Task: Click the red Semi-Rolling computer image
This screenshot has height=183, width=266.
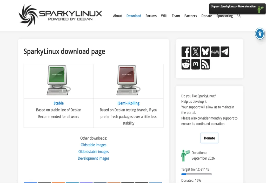Action: [x=128, y=80]
